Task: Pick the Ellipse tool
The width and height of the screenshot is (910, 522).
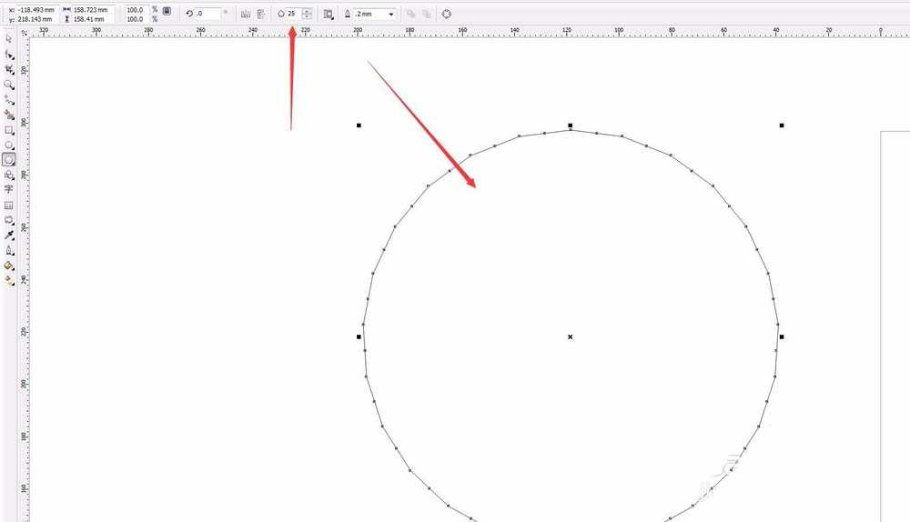Action: [x=9, y=145]
